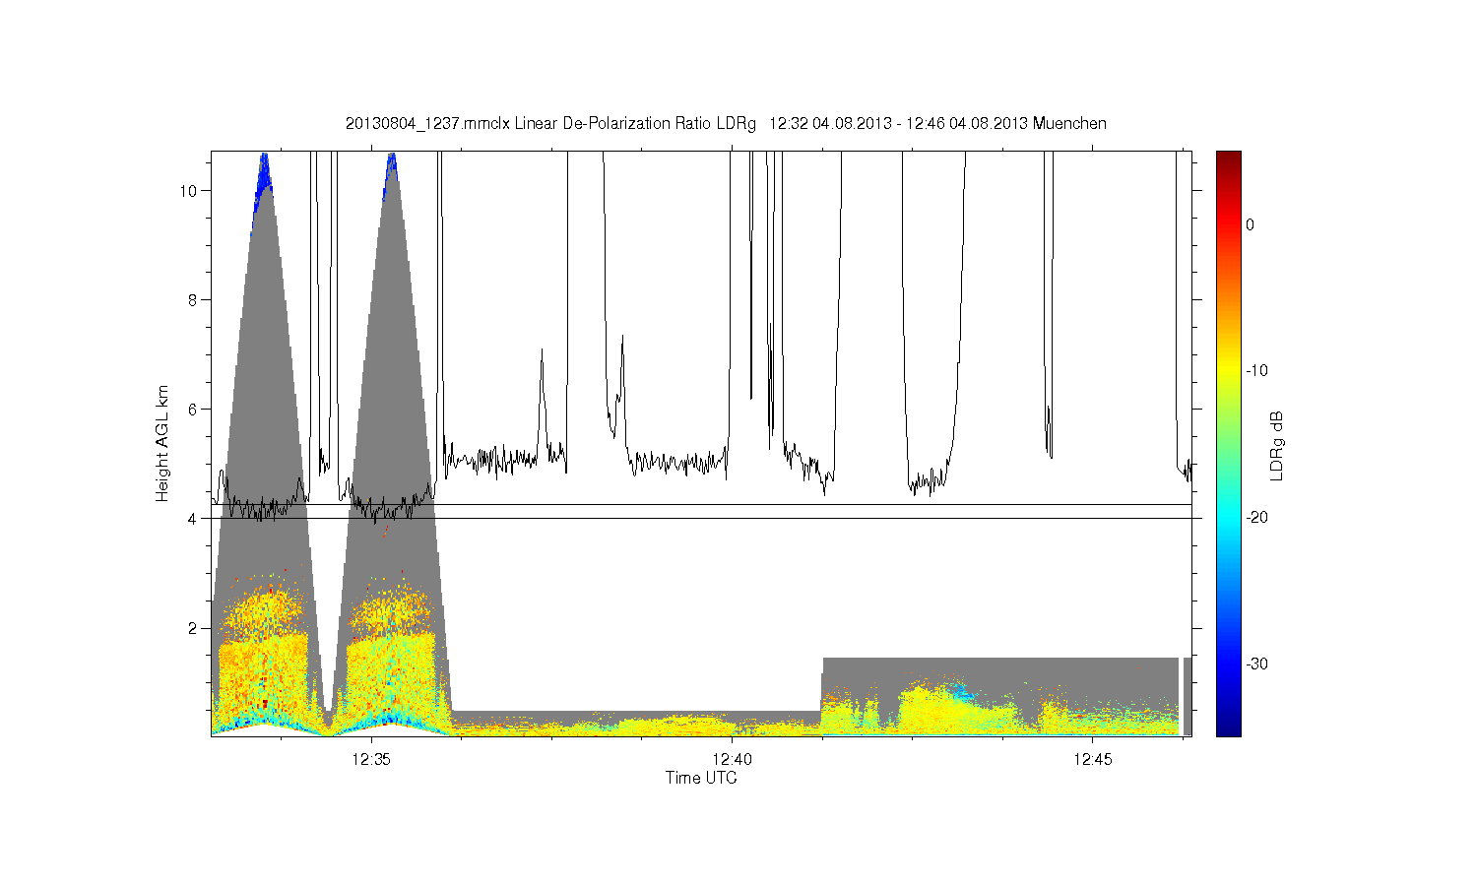This screenshot has width=1477, height=886.
Task: Click the height tick label 2
Action: pyautogui.click(x=193, y=628)
